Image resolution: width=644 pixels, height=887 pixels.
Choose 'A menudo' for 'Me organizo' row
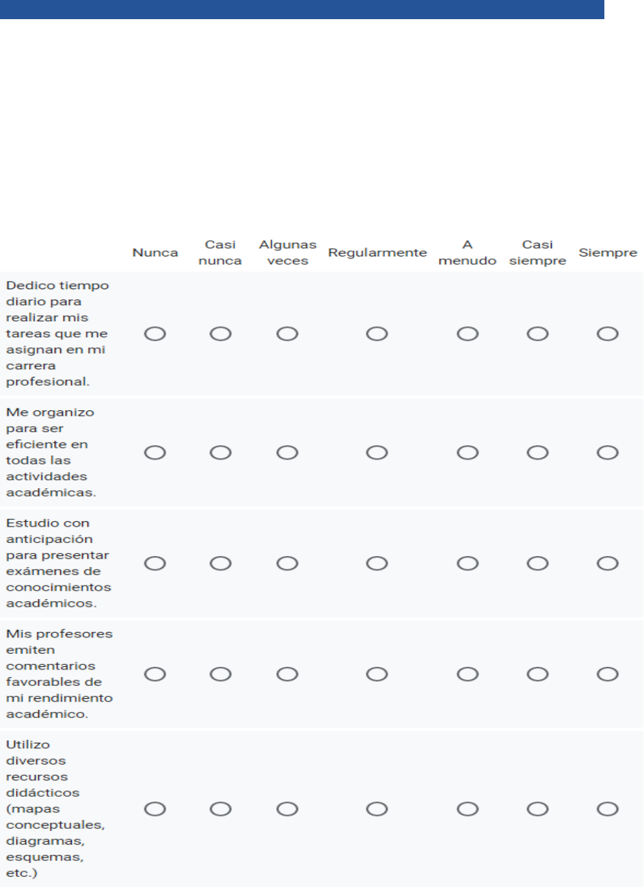click(468, 453)
